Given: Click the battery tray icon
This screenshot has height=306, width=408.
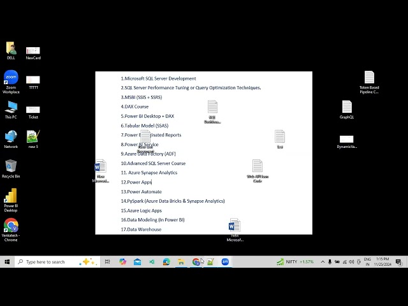Looking at the screenshot, I should tap(337, 262).
